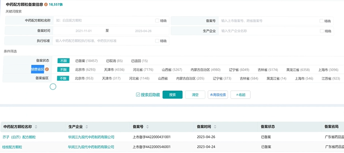Uncheck the 搜索后隐藏 checkbox
The width and height of the screenshot is (344, 153).
click(138, 95)
